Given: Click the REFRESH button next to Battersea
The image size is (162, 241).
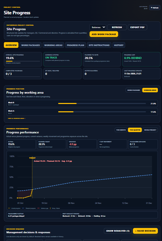Looking at the screenshot, I should (117, 27).
